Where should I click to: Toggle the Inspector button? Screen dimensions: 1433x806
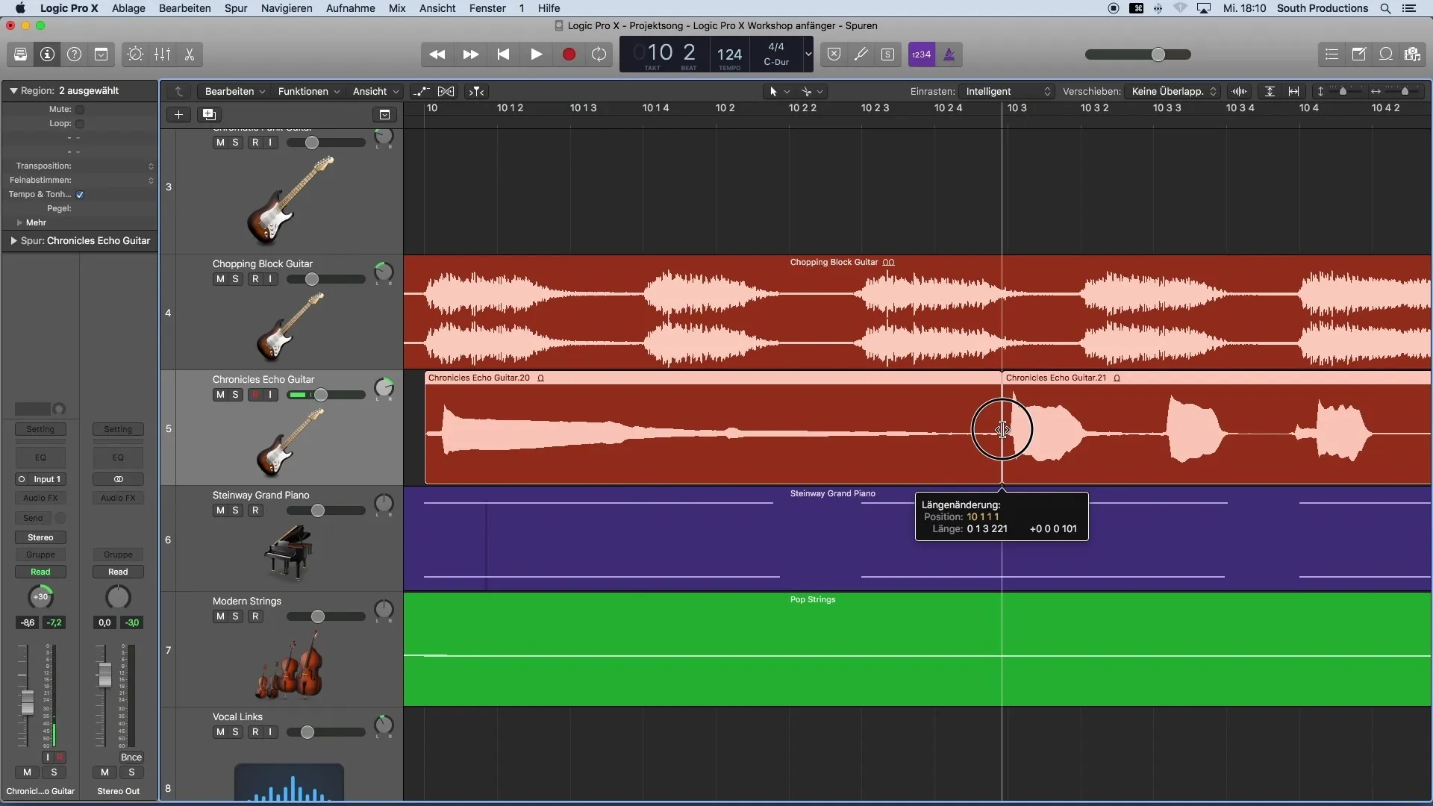(x=47, y=54)
